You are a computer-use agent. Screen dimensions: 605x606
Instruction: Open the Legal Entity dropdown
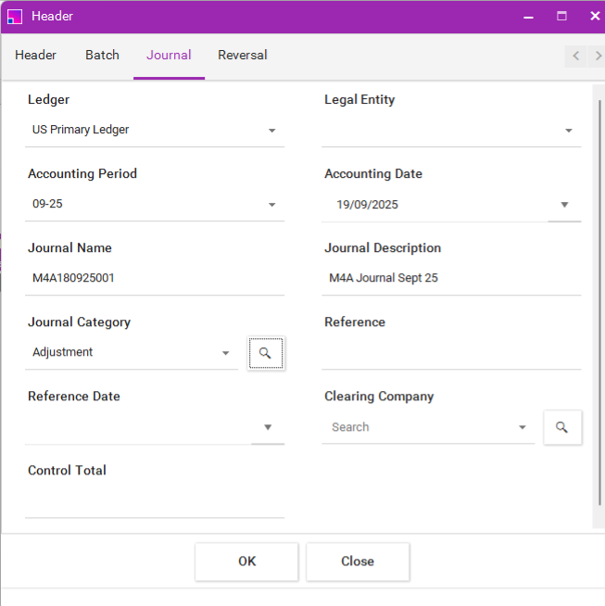pyautogui.click(x=569, y=131)
